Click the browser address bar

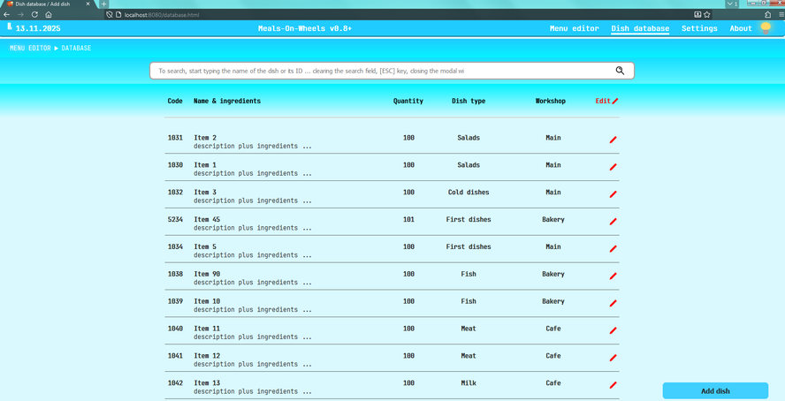[354, 14]
